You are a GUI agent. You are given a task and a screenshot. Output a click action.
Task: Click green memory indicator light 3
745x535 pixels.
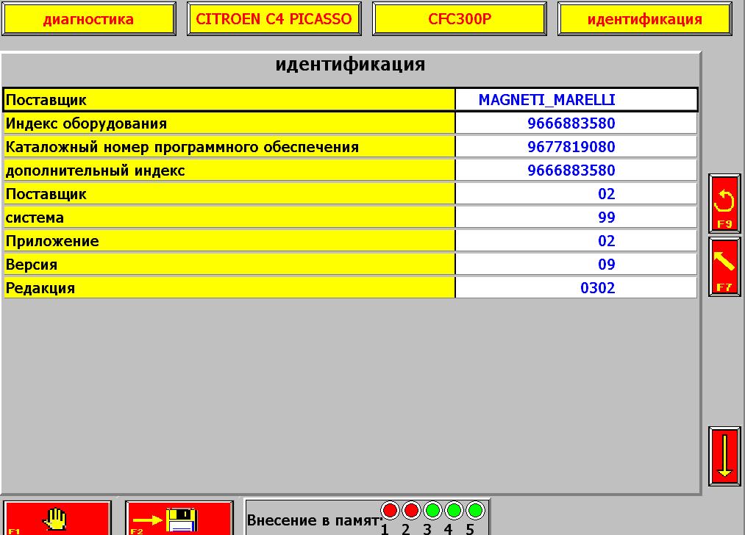[x=432, y=511]
